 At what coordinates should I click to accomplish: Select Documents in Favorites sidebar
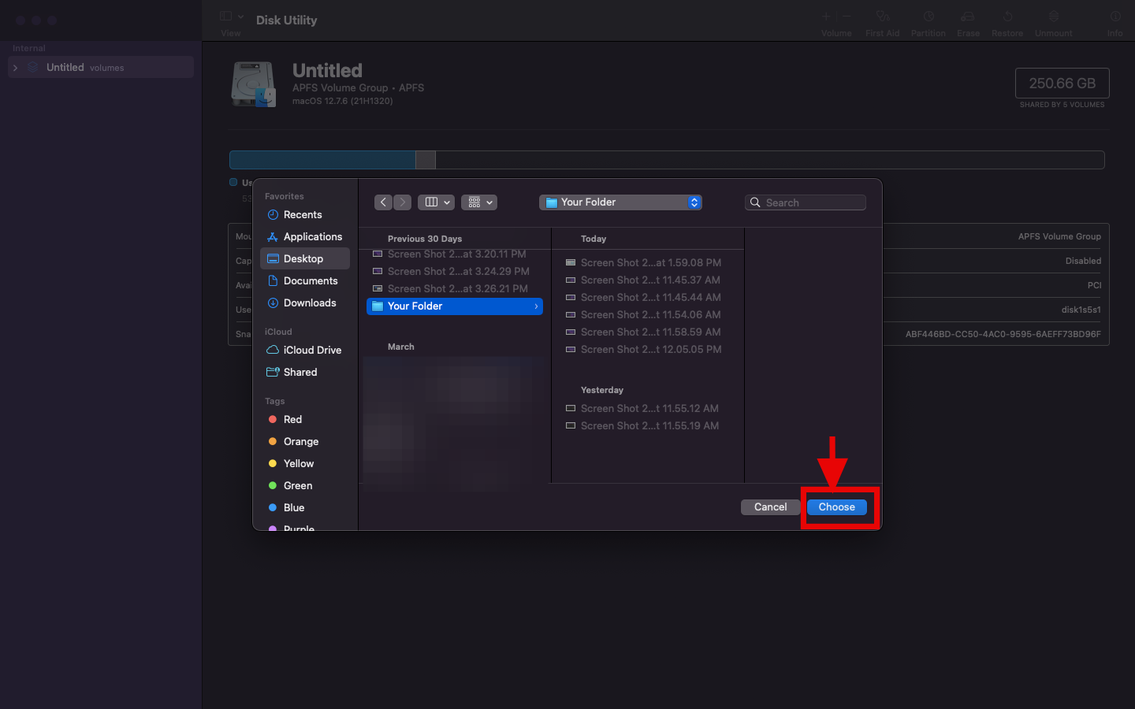click(310, 281)
